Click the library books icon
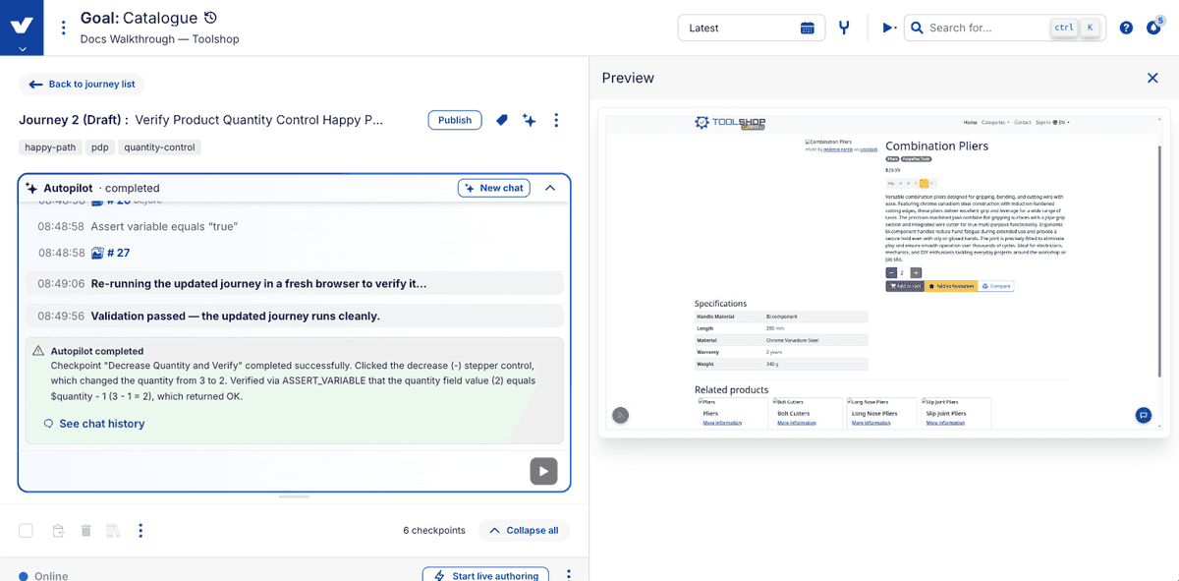 113,531
